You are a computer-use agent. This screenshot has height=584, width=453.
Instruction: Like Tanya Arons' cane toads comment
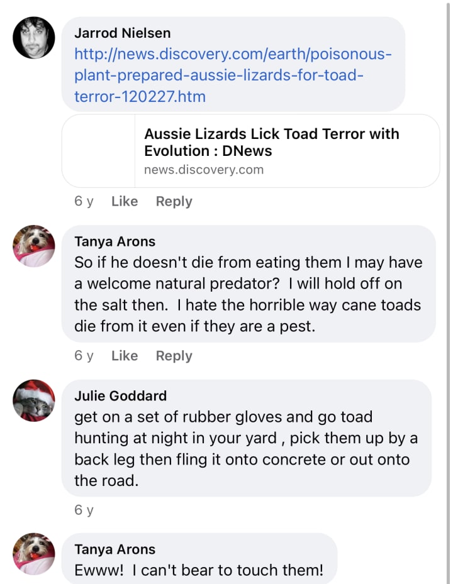click(x=125, y=356)
